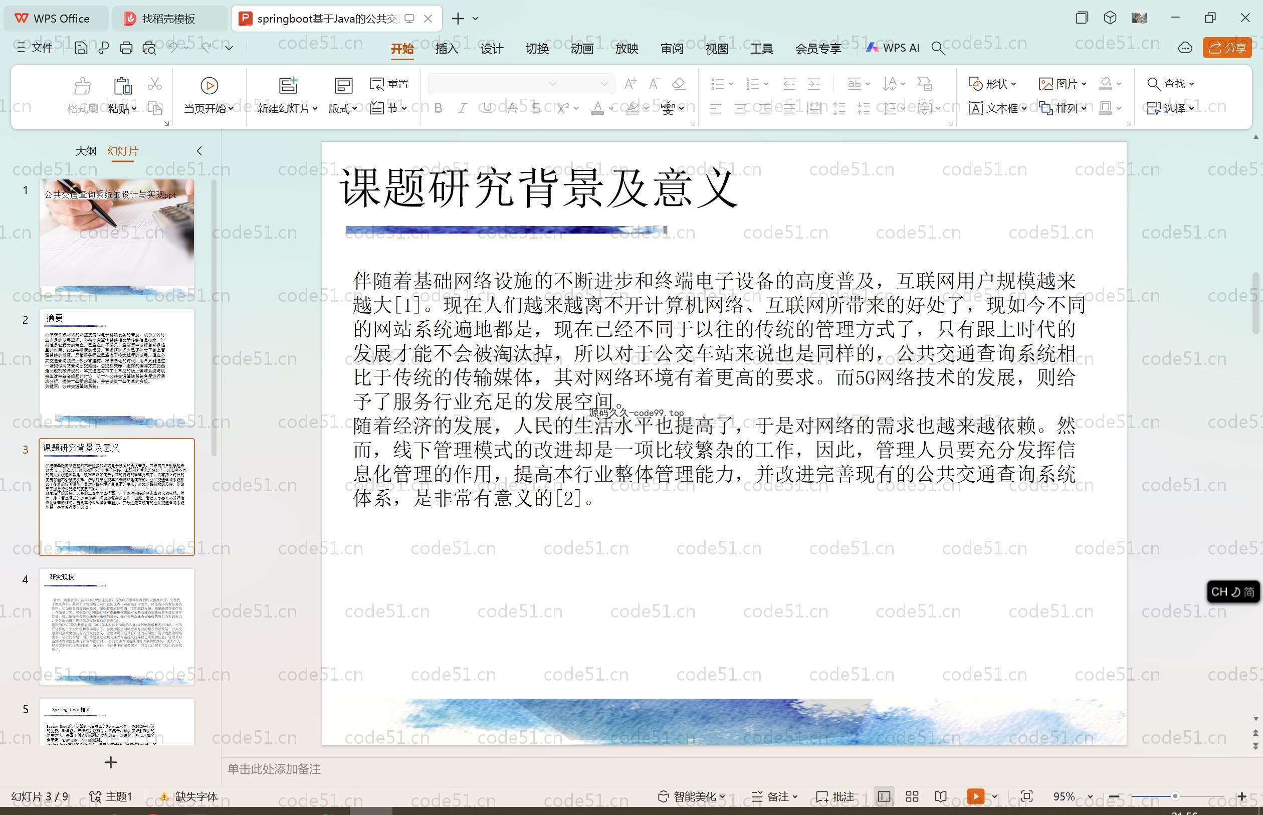1263x815 pixels.
Task: Collapse the slide thumbnail panel chevron
Action: tap(199, 151)
